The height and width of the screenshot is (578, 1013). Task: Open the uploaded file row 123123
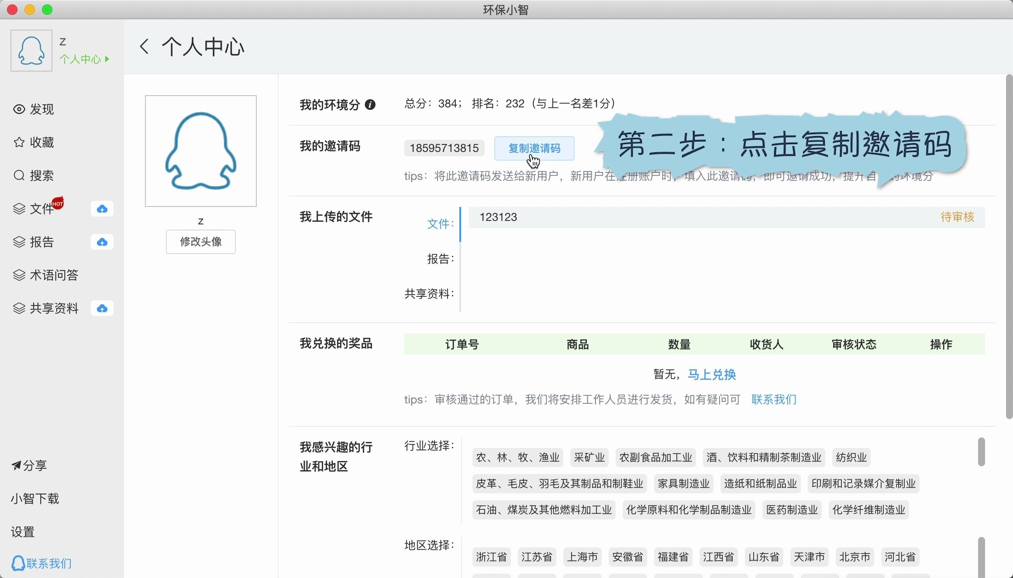pyautogui.click(x=727, y=217)
